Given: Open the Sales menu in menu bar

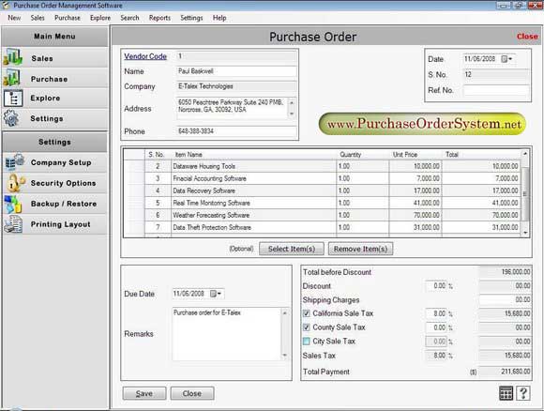Looking at the screenshot, I should (38, 18).
